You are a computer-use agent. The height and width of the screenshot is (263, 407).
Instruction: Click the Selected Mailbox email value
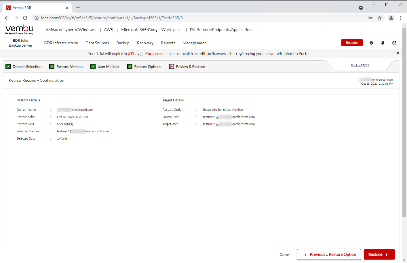tap(83, 131)
